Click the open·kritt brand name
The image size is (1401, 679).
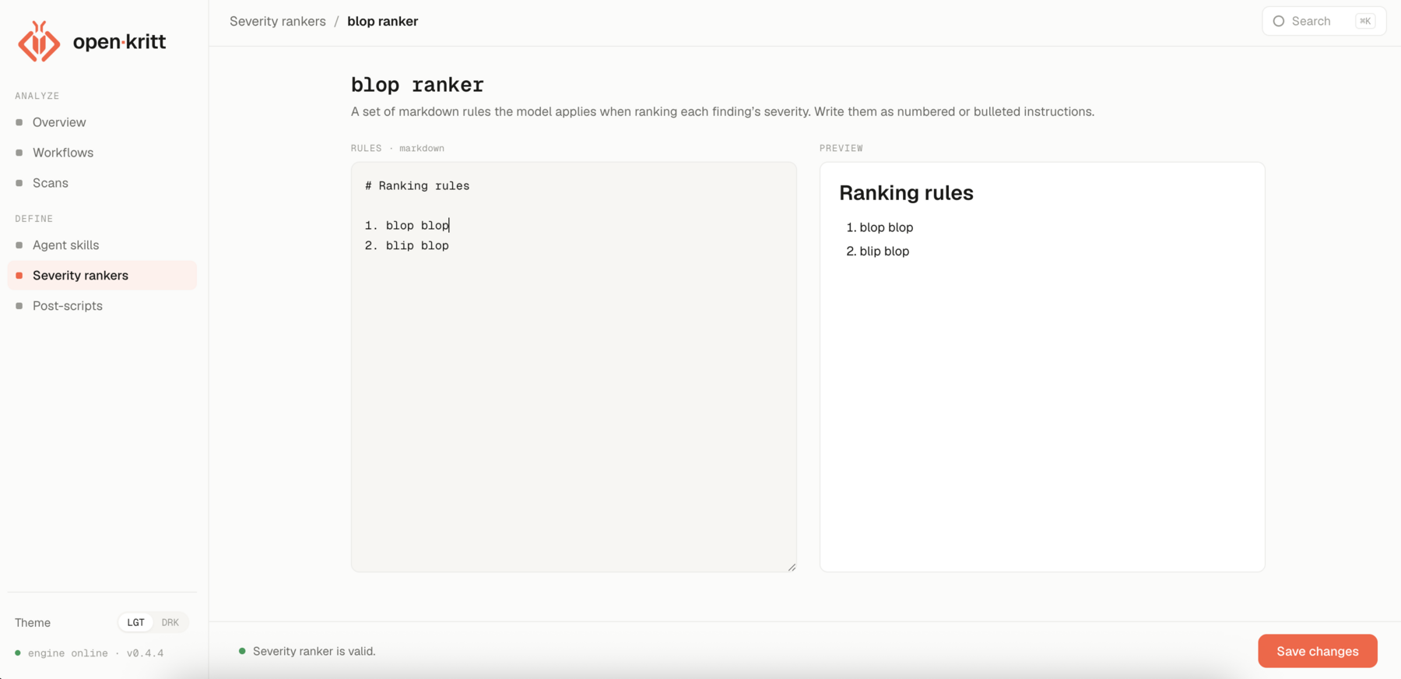pos(119,41)
